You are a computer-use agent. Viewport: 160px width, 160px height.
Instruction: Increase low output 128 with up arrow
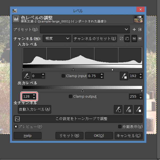pyautogui.click(x=34, y=95)
